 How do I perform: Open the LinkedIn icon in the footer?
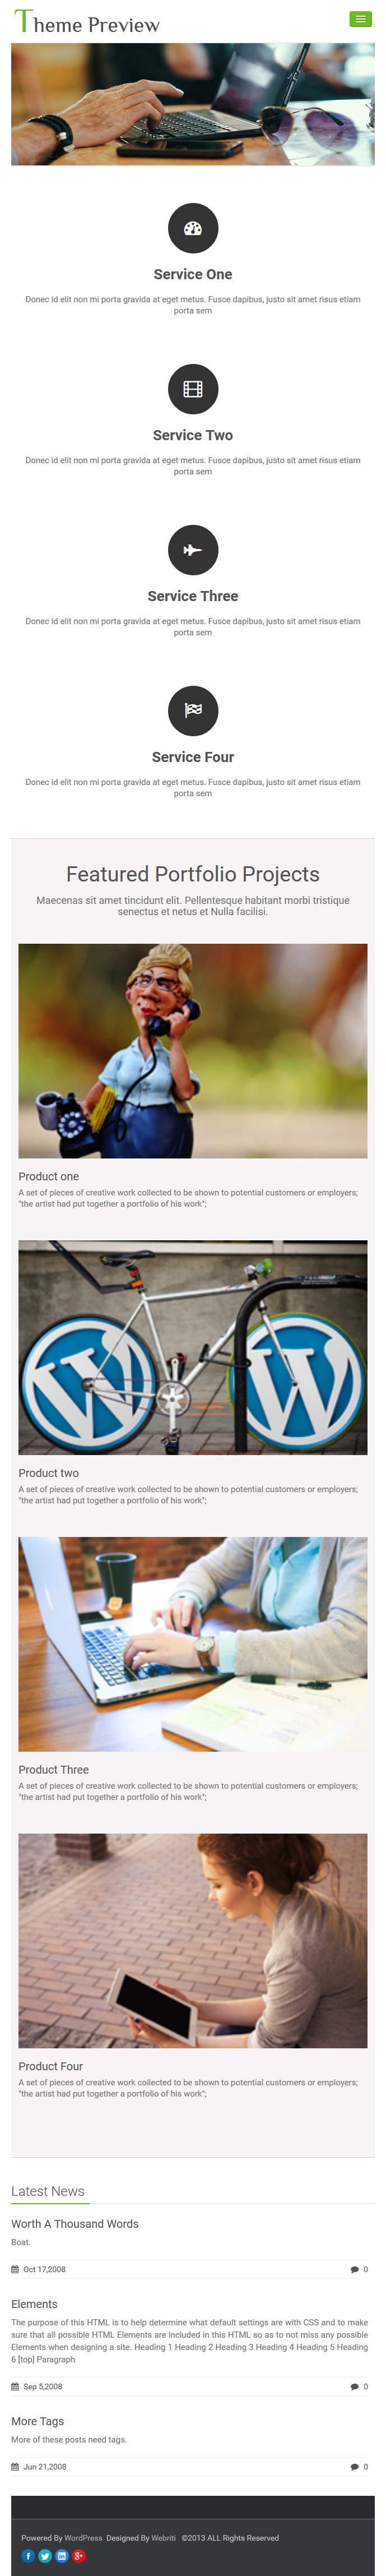tap(62, 2555)
